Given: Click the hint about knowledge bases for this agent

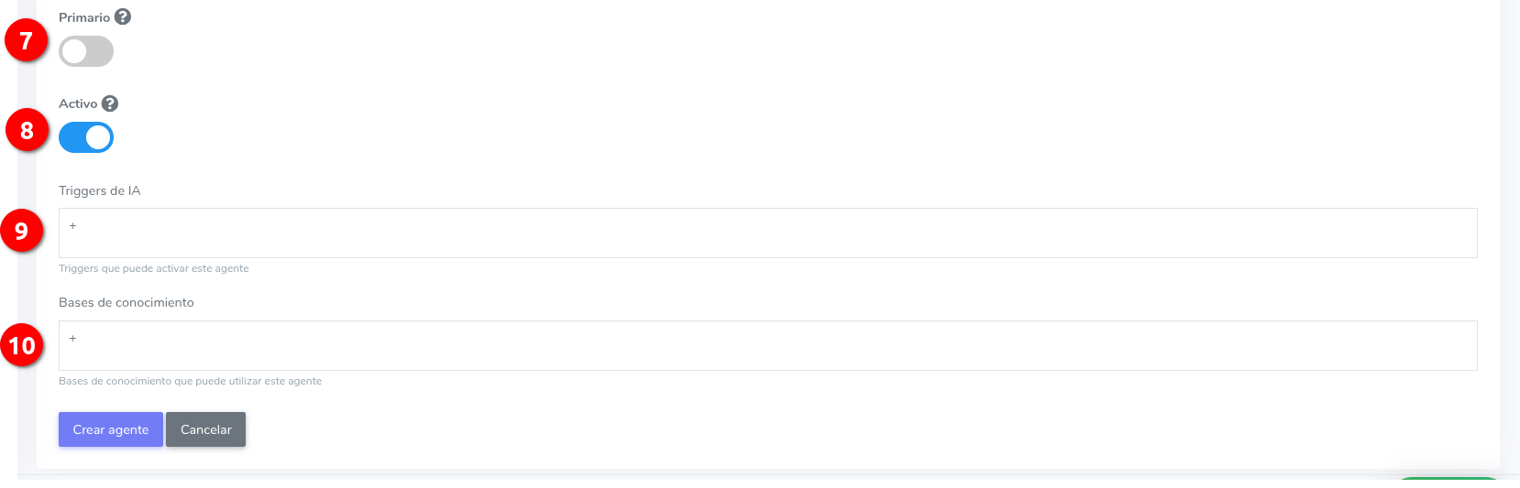Looking at the screenshot, I should coord(191,381).
